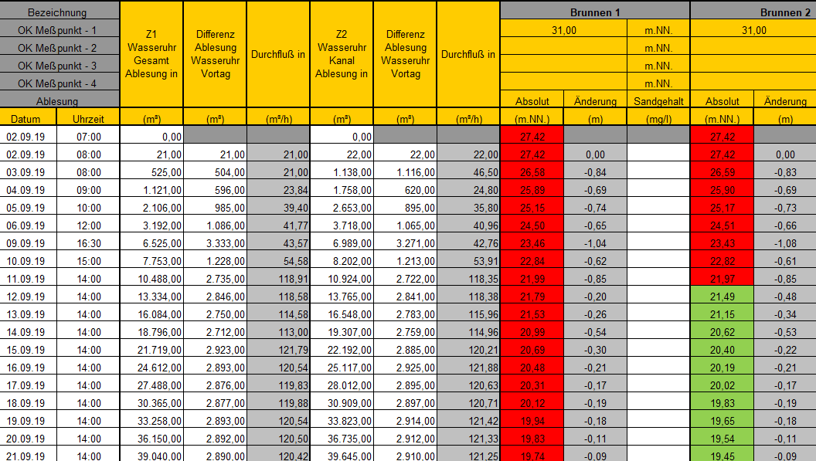Click the "Sandgehalt" column header
Viewport: 816px width, 461px height.
pos(658,101)
